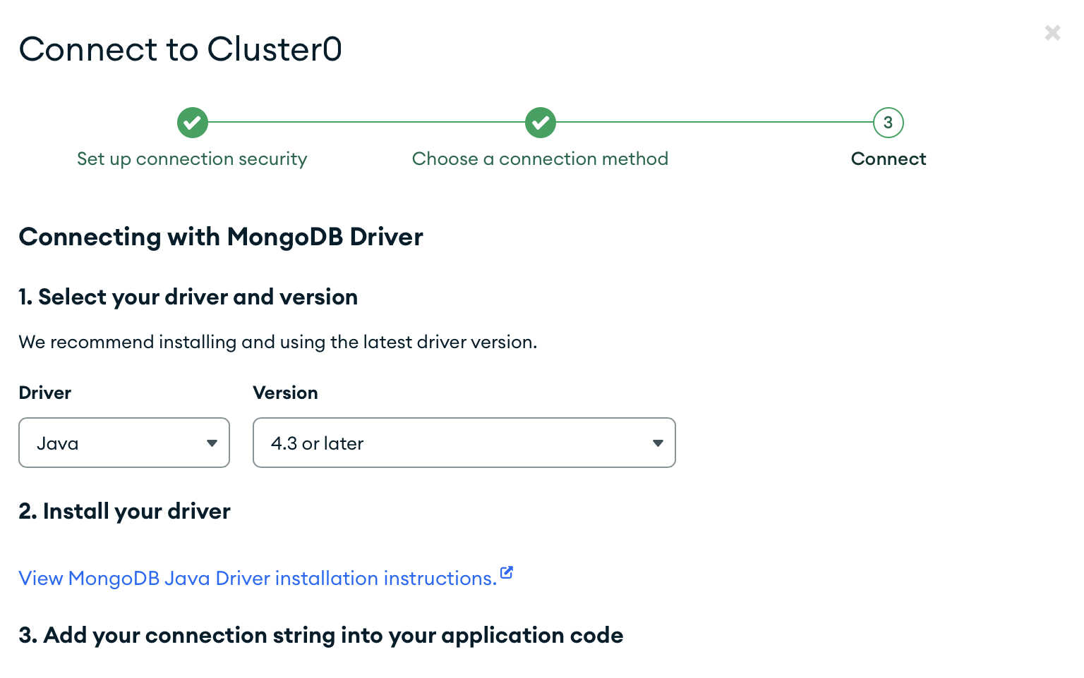The image size is (1084, 678).
Task: Close the Connect to Cluster0 dialog
Action: (1052, 32)
